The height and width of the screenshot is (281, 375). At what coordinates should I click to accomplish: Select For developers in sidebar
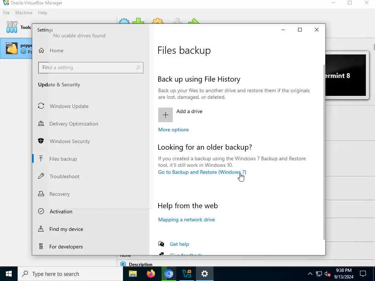pos(66,247)
